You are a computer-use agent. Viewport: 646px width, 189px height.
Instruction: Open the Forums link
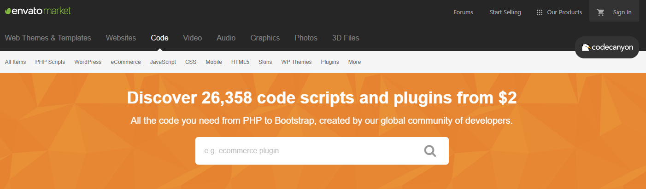(463, 12)
